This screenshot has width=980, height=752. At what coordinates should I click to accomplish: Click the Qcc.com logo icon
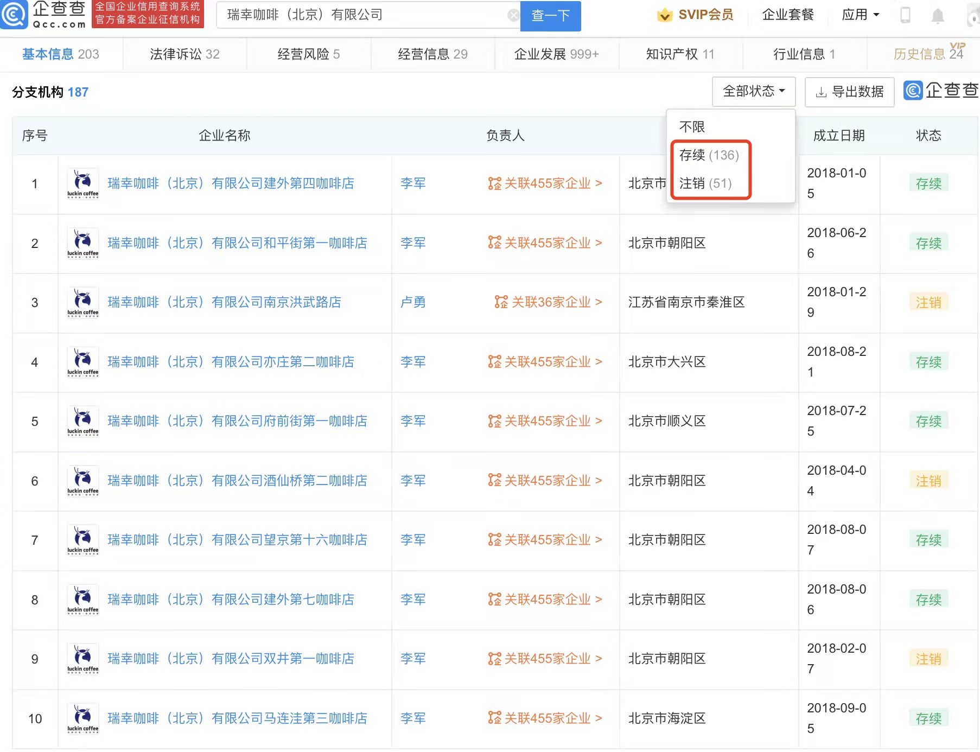coord(14,15)
